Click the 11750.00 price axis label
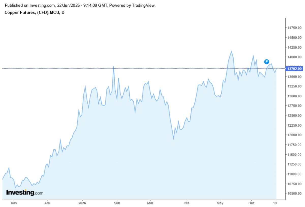 click(294, 145)
